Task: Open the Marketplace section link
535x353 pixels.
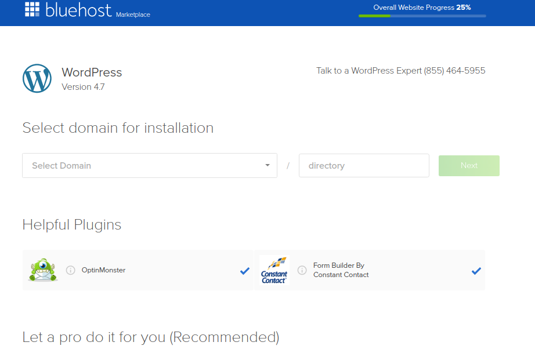Action: (x=133, y=14)
